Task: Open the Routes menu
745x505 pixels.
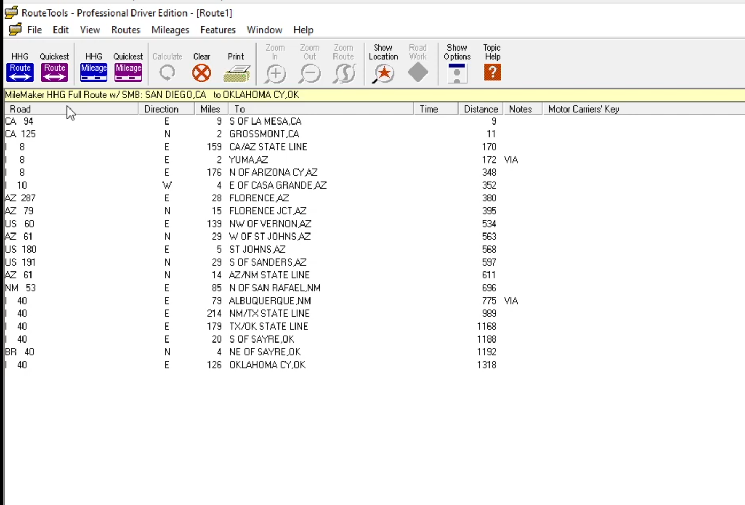Action: 126,30
